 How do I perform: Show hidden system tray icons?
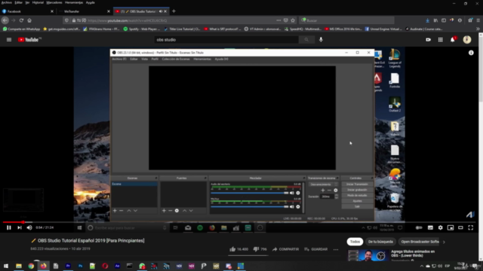click(x=422, y=266)
